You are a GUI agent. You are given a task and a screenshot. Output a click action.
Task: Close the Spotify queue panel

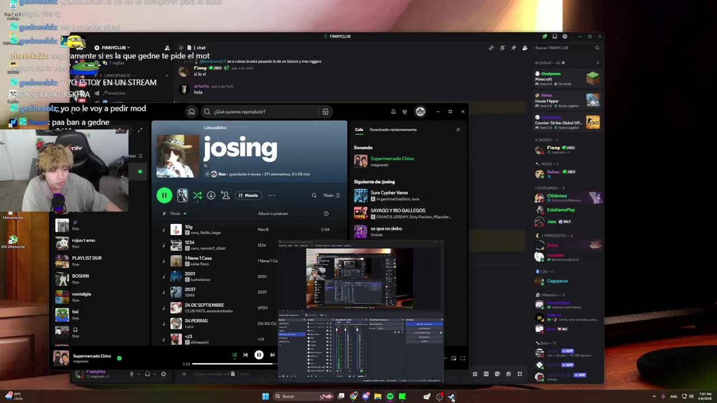click(x=458, y=130)
